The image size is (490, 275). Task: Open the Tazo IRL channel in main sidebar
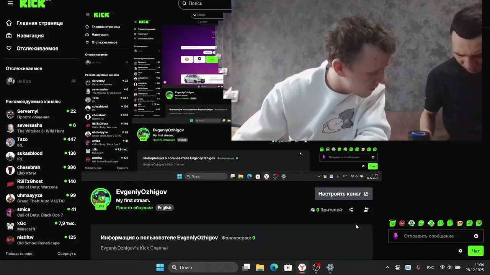coord(41,142)
